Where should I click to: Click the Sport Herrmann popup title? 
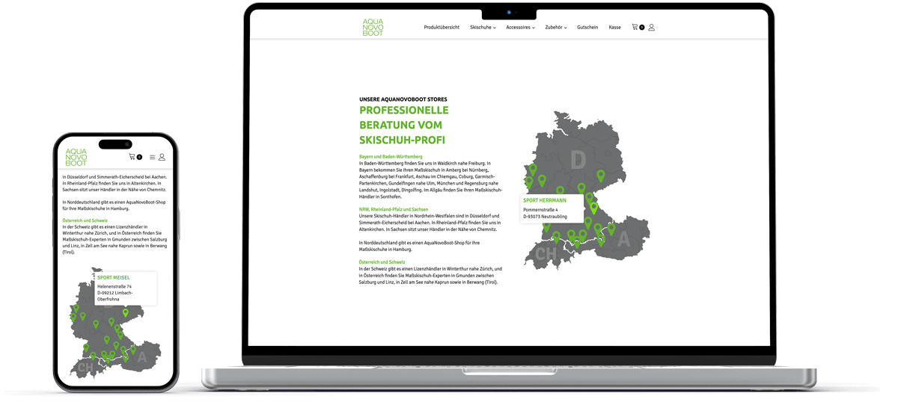(x=544, y=200)
